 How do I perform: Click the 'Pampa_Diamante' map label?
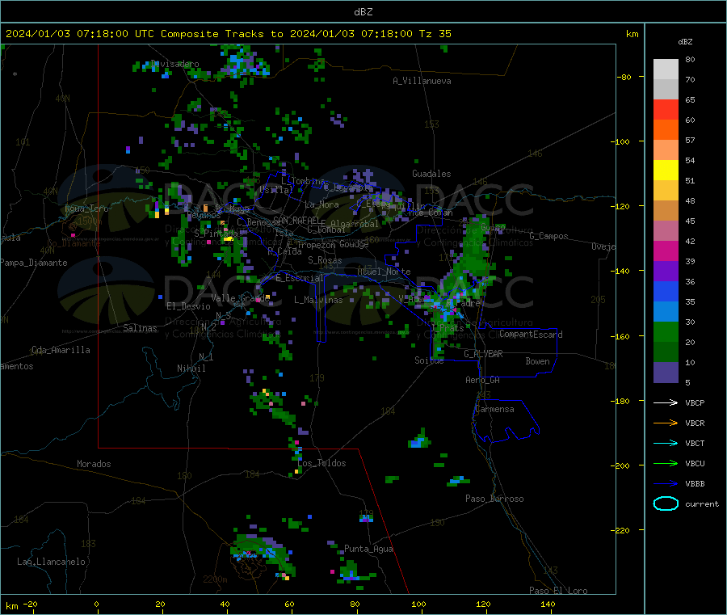[x=34, y=263]
